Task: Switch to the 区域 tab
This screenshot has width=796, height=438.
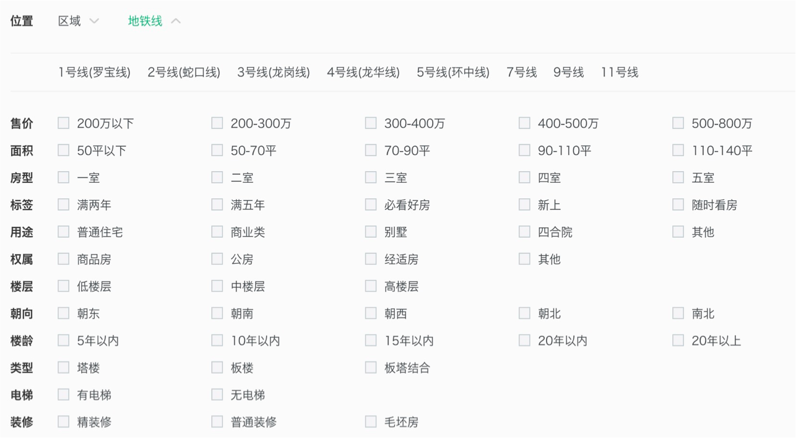Action: (x=69, y=21)
